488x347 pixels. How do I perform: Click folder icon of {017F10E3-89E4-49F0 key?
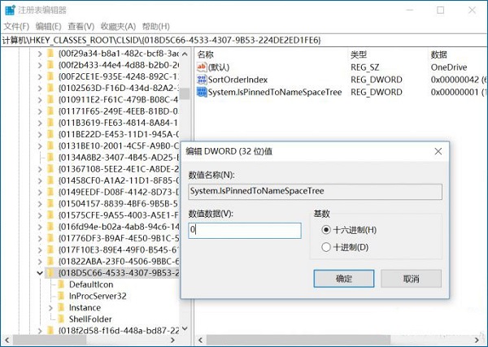point(50,249)
